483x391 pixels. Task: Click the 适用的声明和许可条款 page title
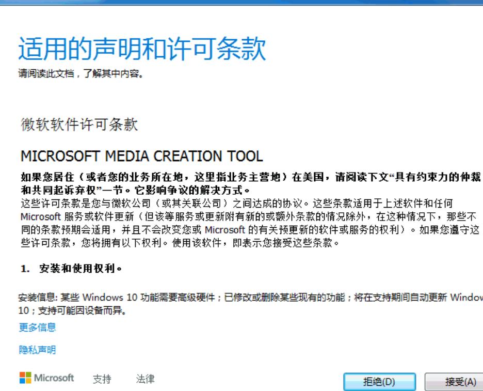[142, 49]
